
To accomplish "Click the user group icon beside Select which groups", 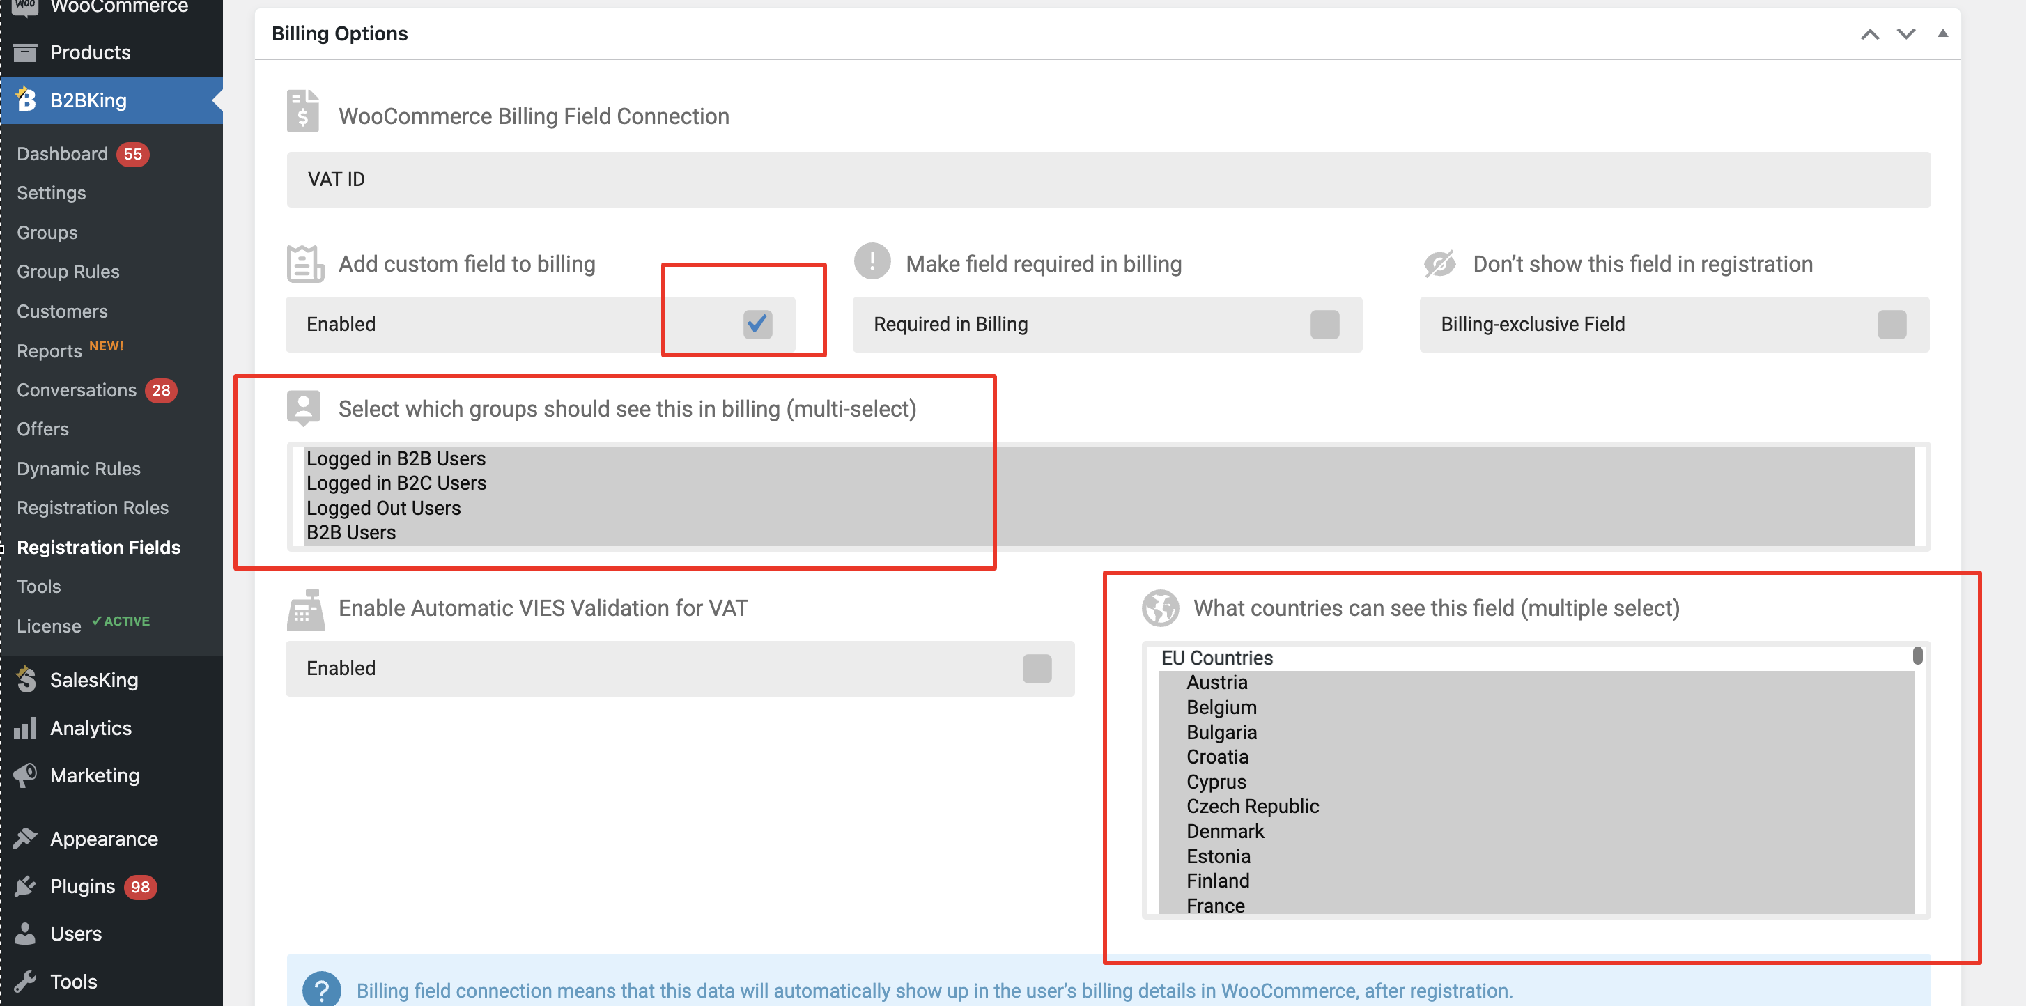I will (x=304, y=408).
